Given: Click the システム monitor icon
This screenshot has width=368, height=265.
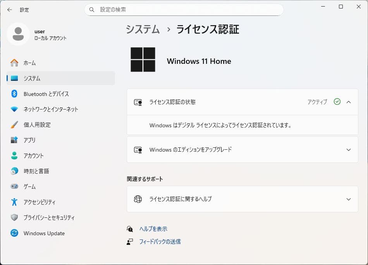Looking at the screenshot, I should click(14, 78).
